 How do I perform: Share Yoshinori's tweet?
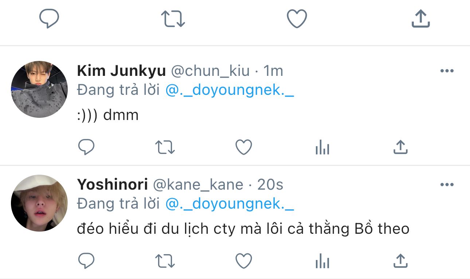click(400, 261)
